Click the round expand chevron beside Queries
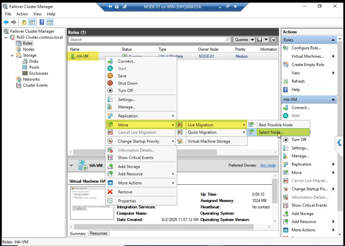 [x=274, y=40]
